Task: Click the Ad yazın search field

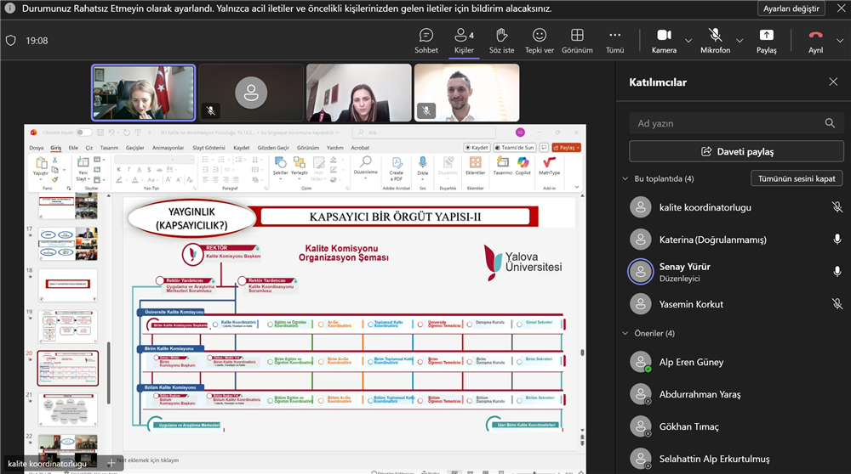Action: pos(728,123)
